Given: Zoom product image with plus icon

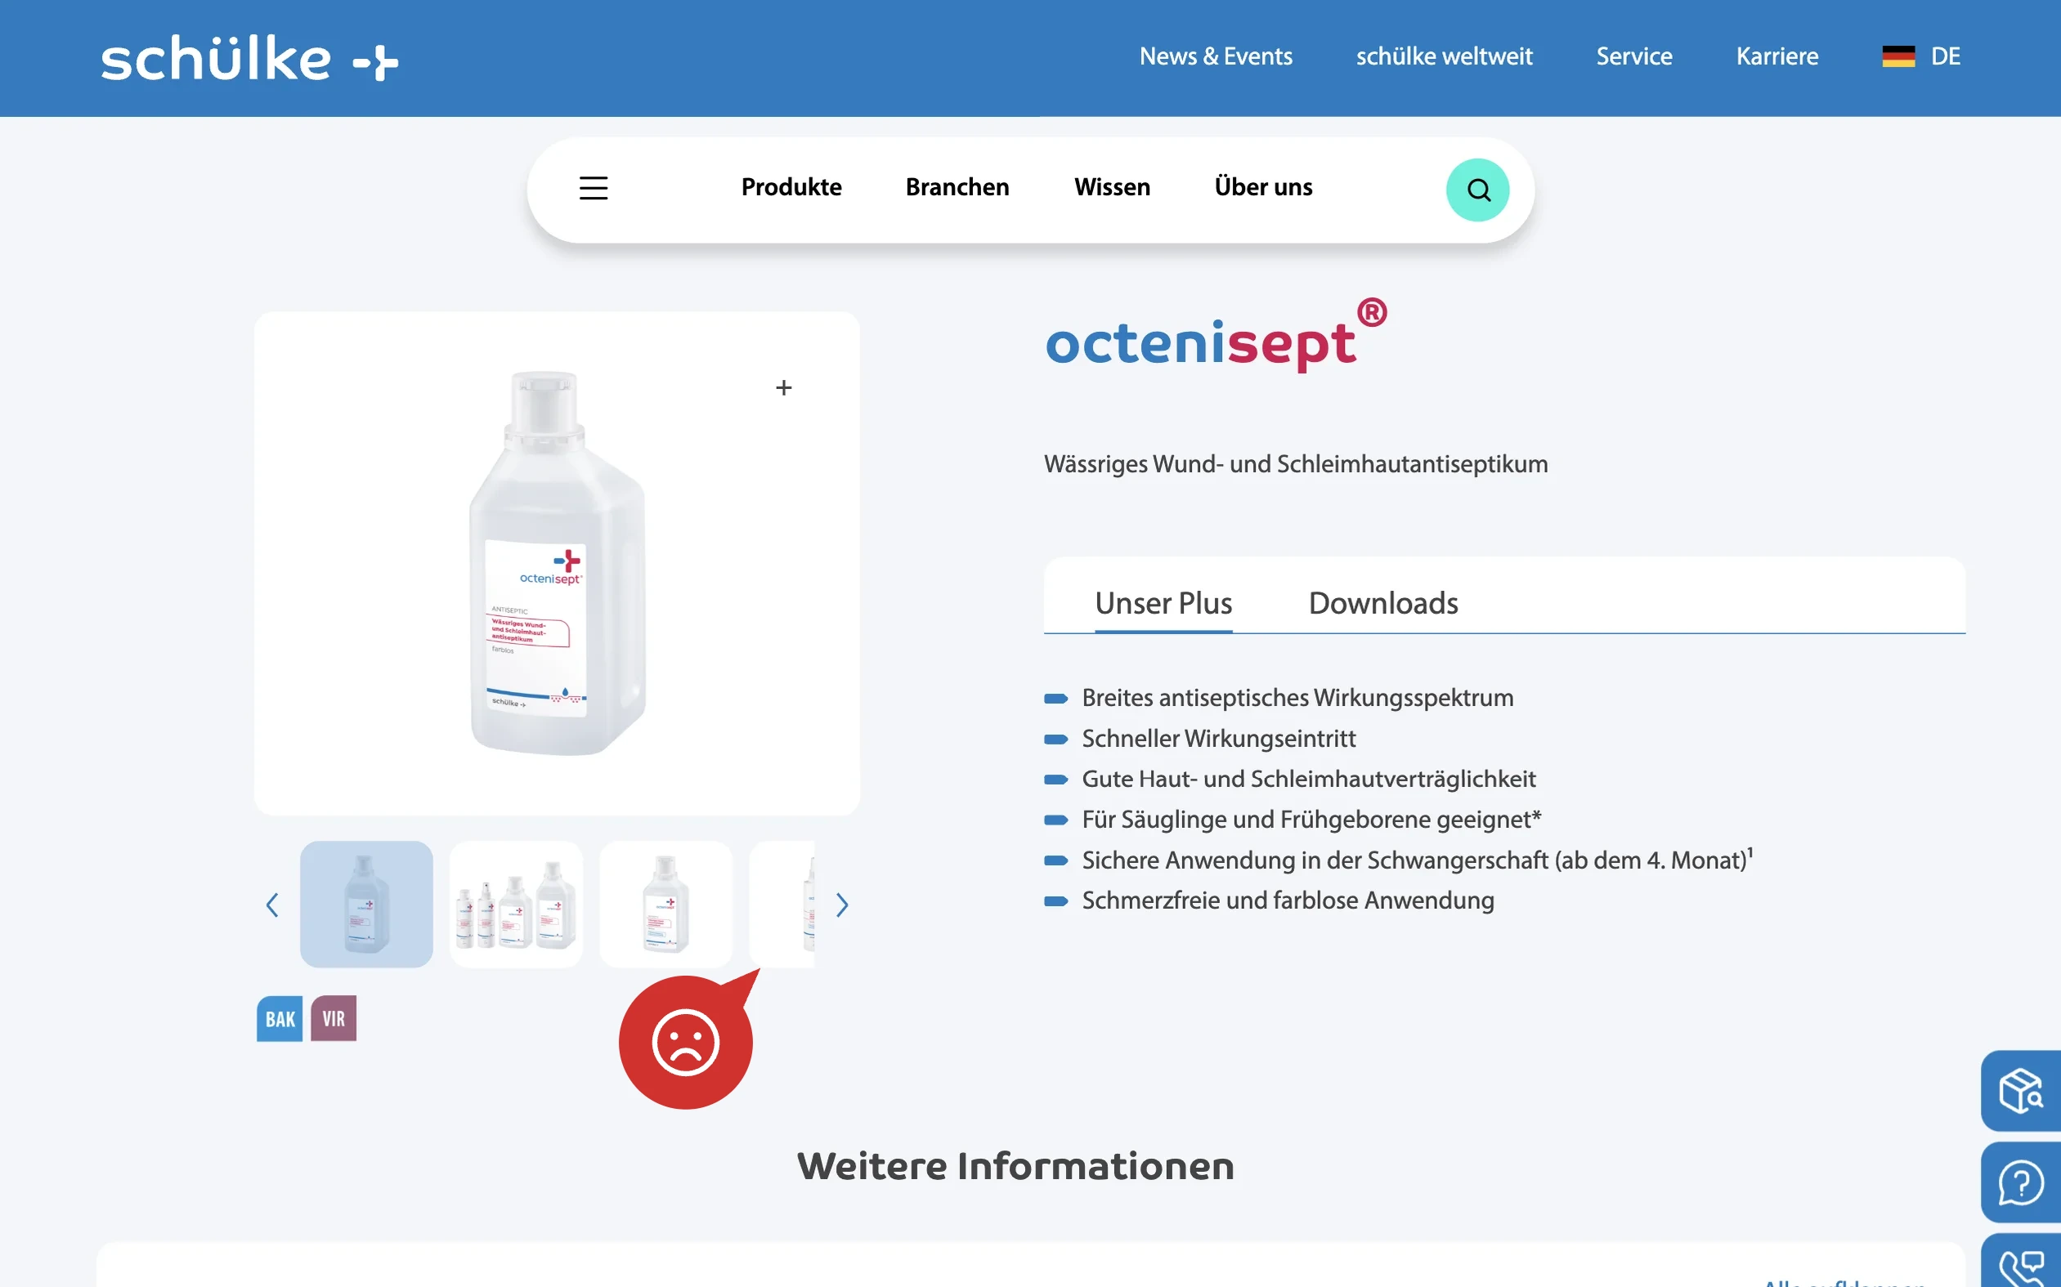Looking at the screenshot, I should pos(783,388).
